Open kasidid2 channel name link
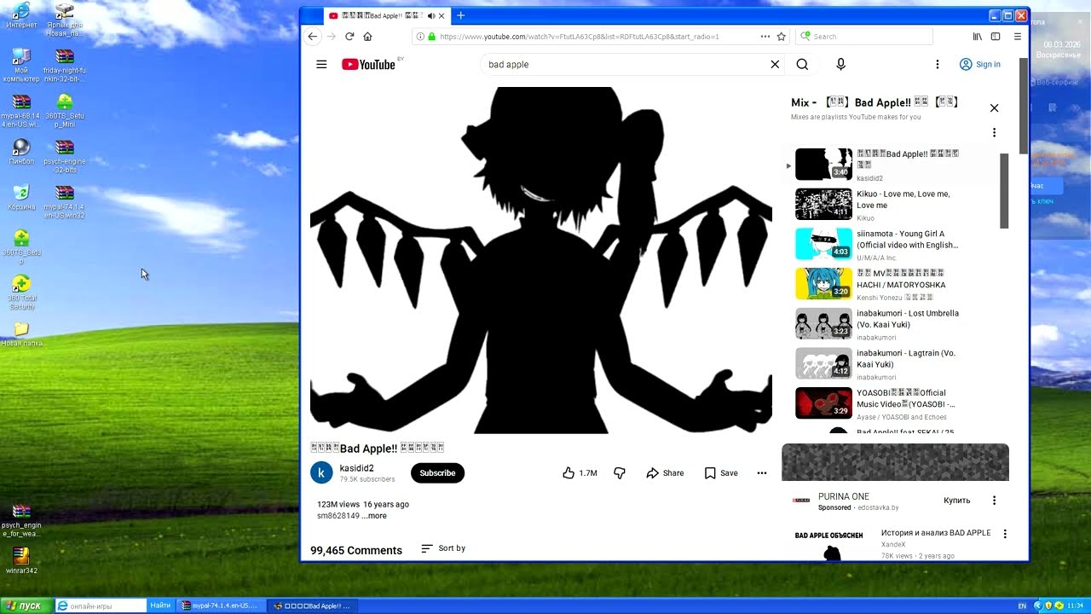Viewport: 1091px width, 614px height. click(x=357, y=468)
